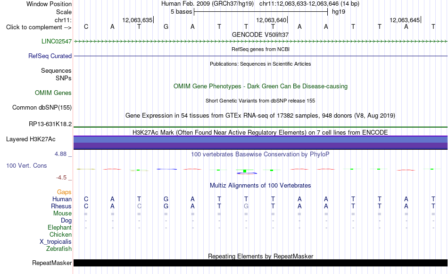Click the 12,063,645 position marker

(x=405, y=20)
